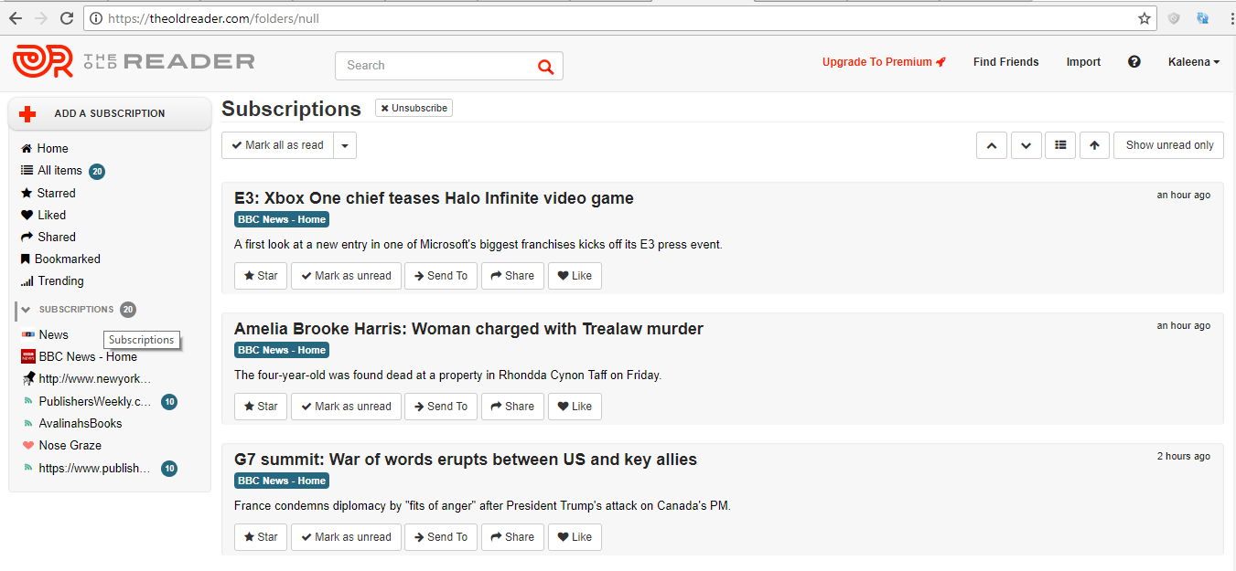Click the red search magnifier icon
This screenshot has height=571, width=1236.
(x=546, y=66)
